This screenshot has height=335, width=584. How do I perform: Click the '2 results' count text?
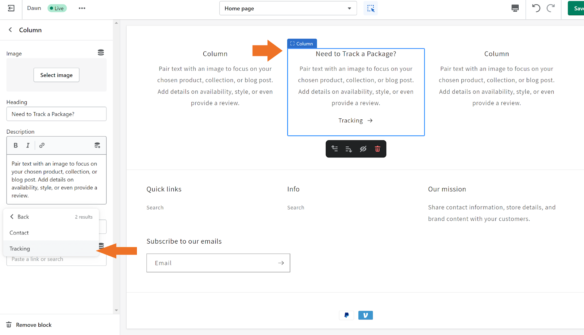(x=84, y=217)
